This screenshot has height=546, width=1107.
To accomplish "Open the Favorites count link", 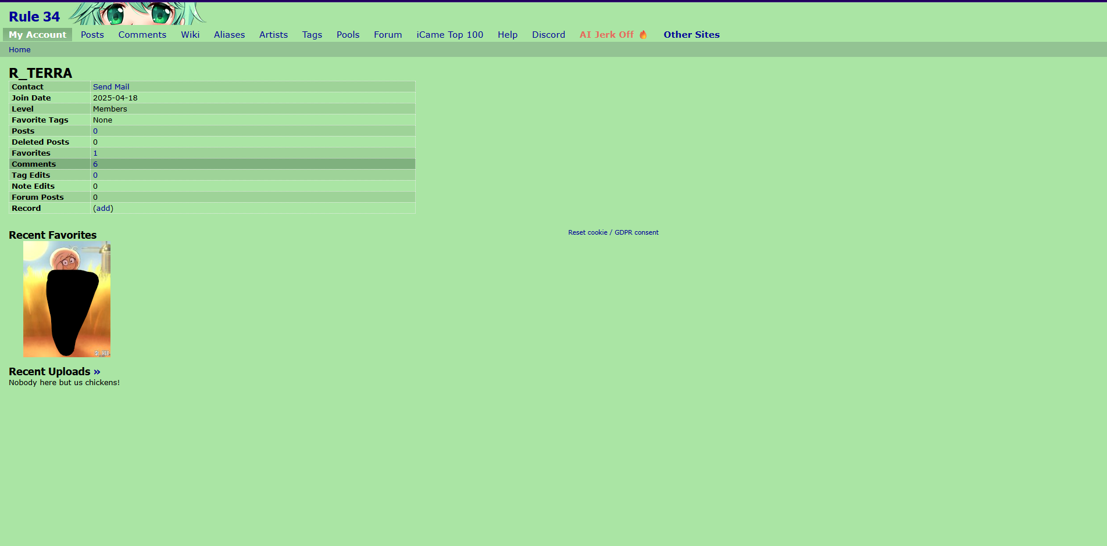I will pyautogui.click(x=95, y=153).
